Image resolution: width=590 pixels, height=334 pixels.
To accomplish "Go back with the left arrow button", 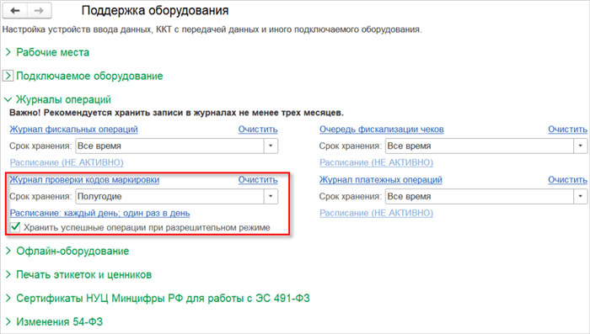I will coord(15,11).
